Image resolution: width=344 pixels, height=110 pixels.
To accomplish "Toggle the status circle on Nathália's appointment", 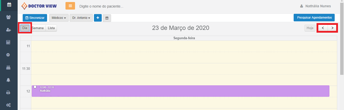I will tap(35, 87).
